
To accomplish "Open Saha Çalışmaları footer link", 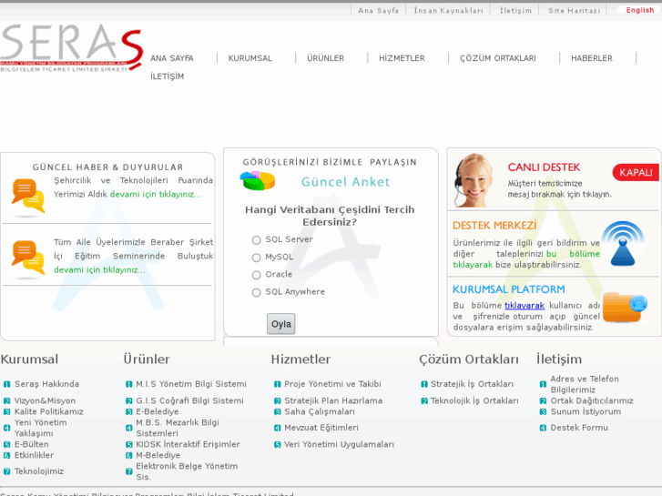I will point(320,411).
